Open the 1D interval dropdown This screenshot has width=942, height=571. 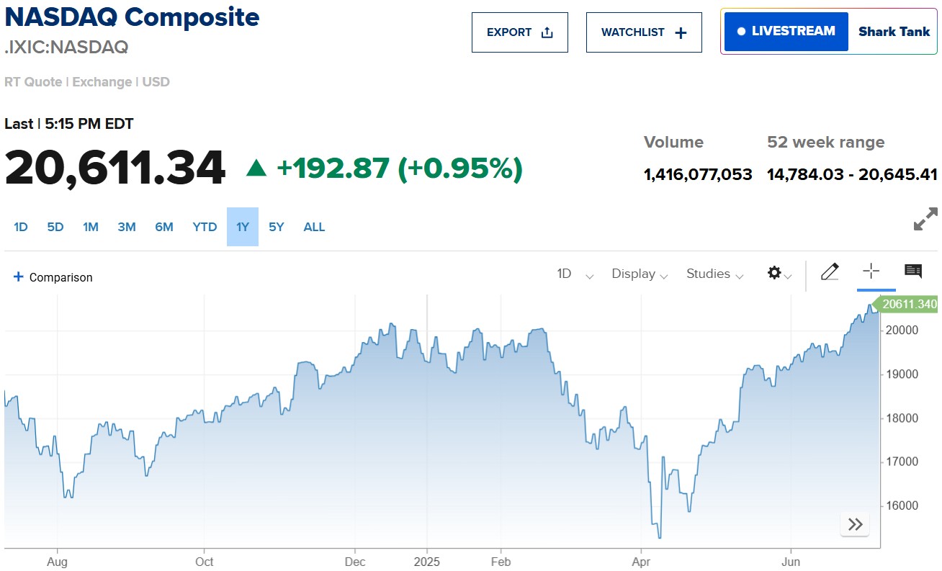(x=574, y=274)
